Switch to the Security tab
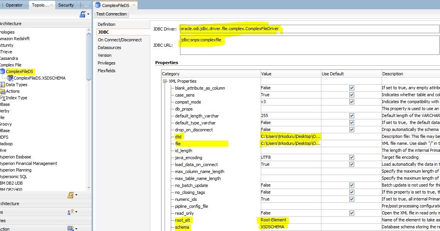The width and height of the screenshot is (440, 231). [x=66, y=5]
